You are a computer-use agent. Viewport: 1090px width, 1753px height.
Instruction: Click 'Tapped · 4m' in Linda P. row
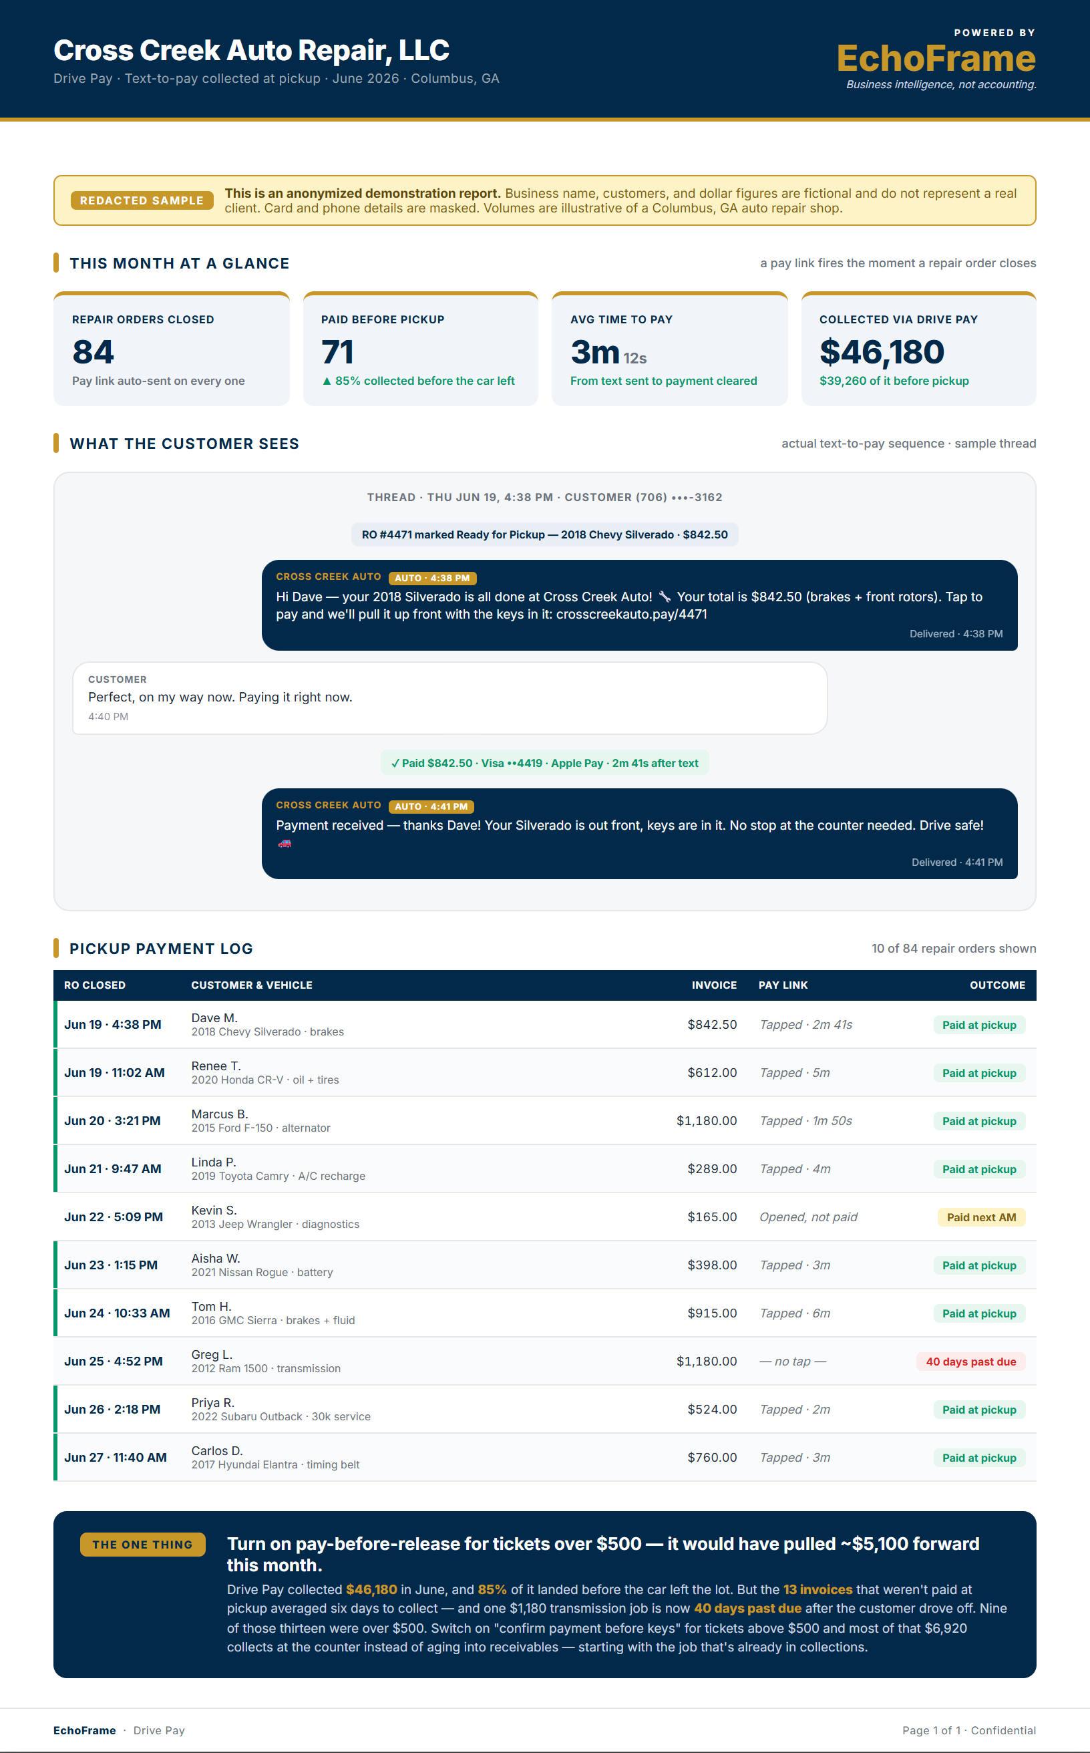pyautogui.click(x=795, y=1169)
